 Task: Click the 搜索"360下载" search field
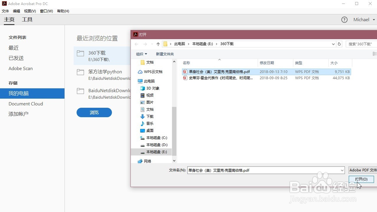point(362,44)
